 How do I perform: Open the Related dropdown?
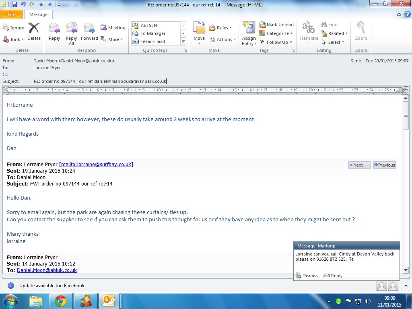pyautogui.click(x=334, y=33)
